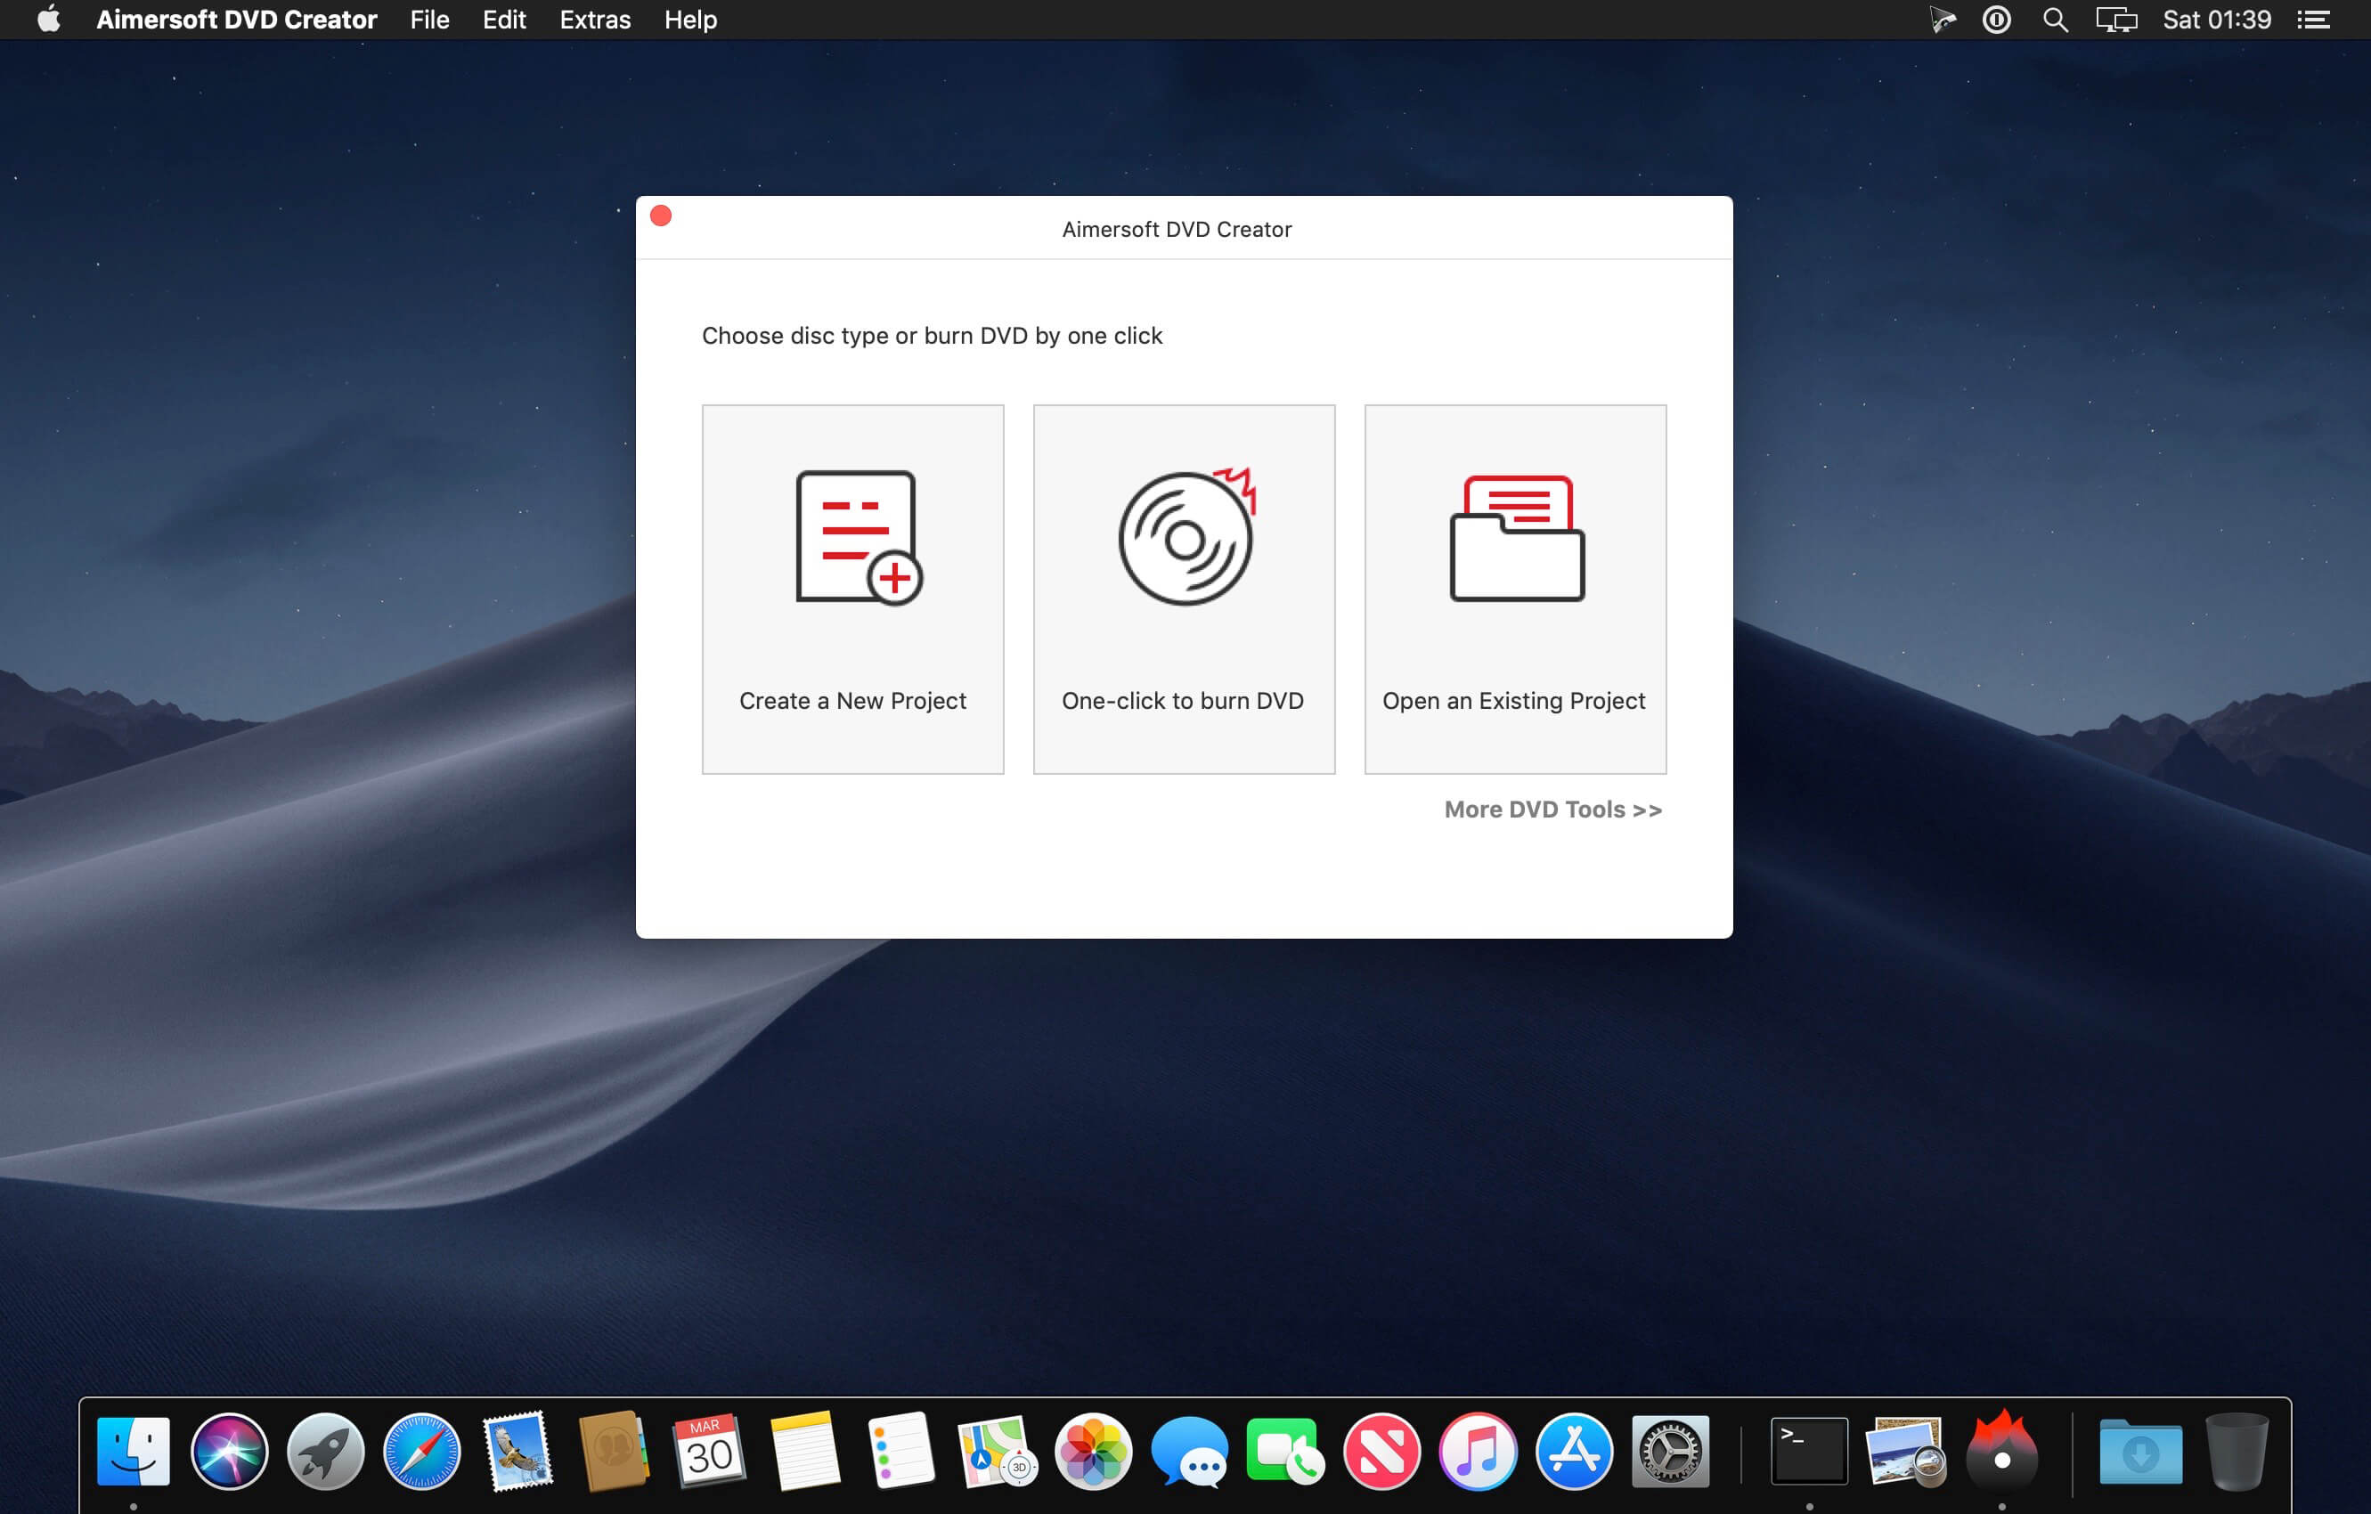
Task: Click the Open an Existing Project folder icon
Action: tap(1516, 539)
